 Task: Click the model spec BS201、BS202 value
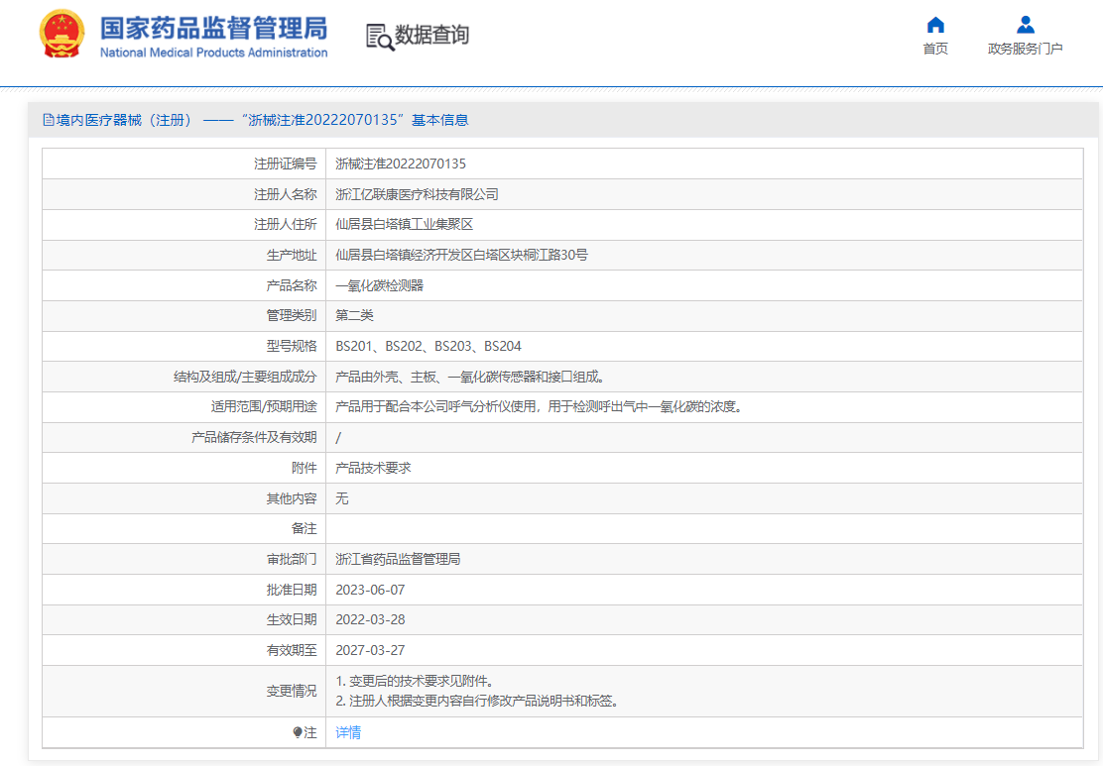pyautogui.click(x=428, y=346)
